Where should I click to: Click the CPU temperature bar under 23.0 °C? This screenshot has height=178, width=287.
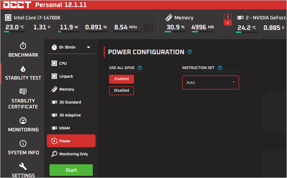(x=15, y=32)
